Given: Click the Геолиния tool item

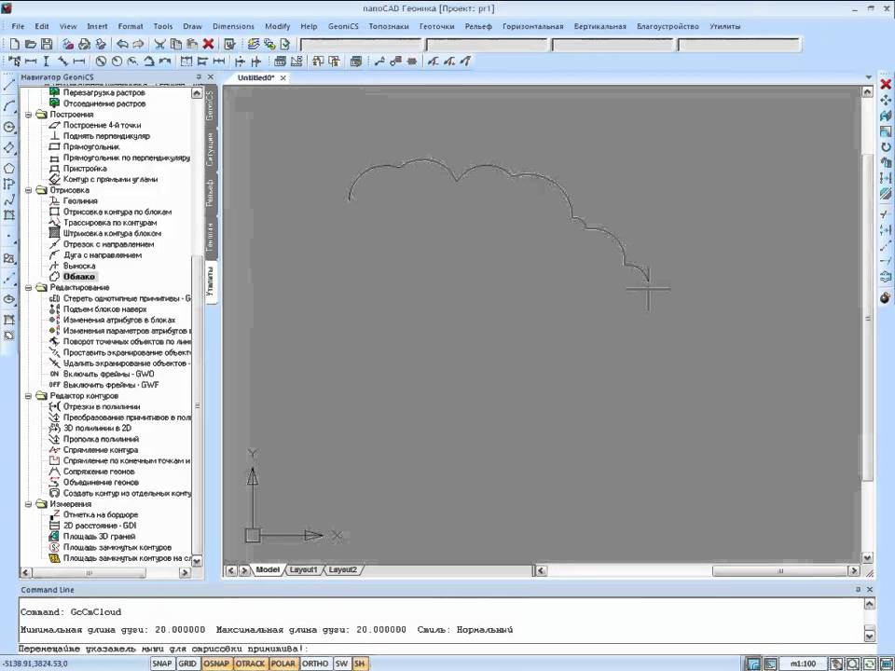Looking at the screenshot, I should coord(79,201).
